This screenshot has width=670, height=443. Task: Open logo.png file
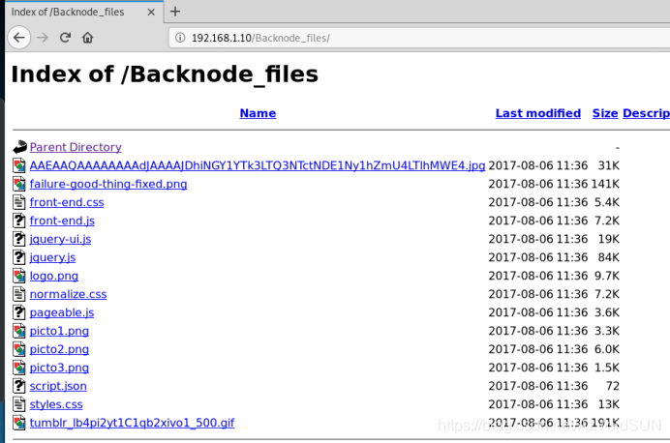coord(54,276)
